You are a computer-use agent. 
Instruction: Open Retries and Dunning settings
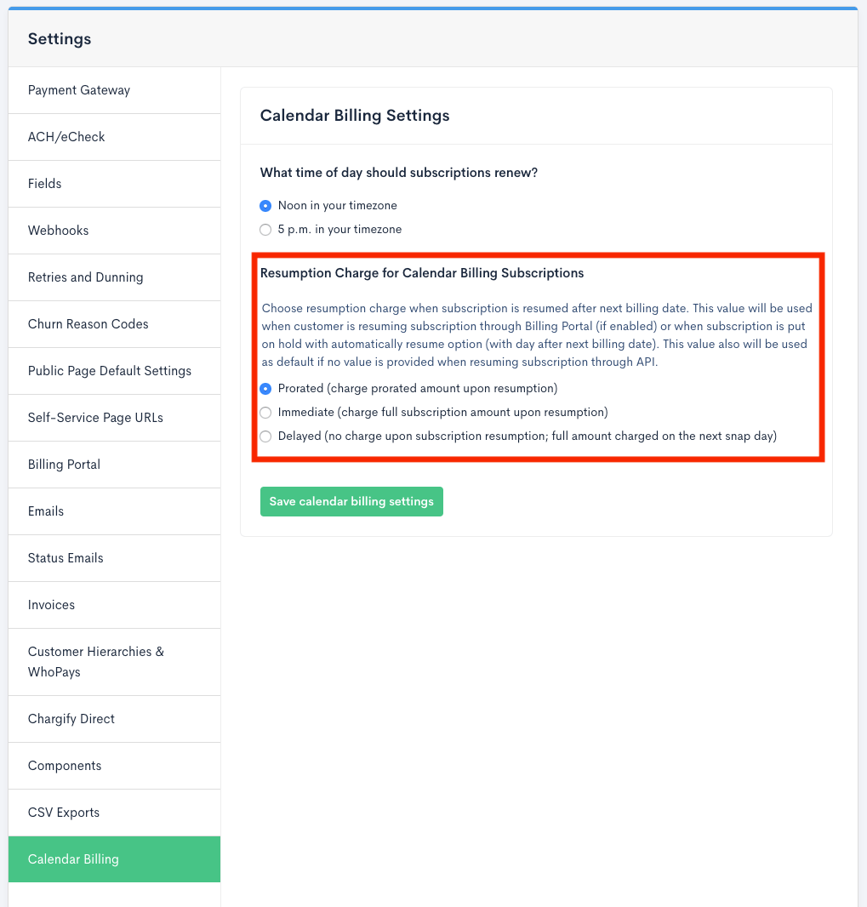[86, 277]
